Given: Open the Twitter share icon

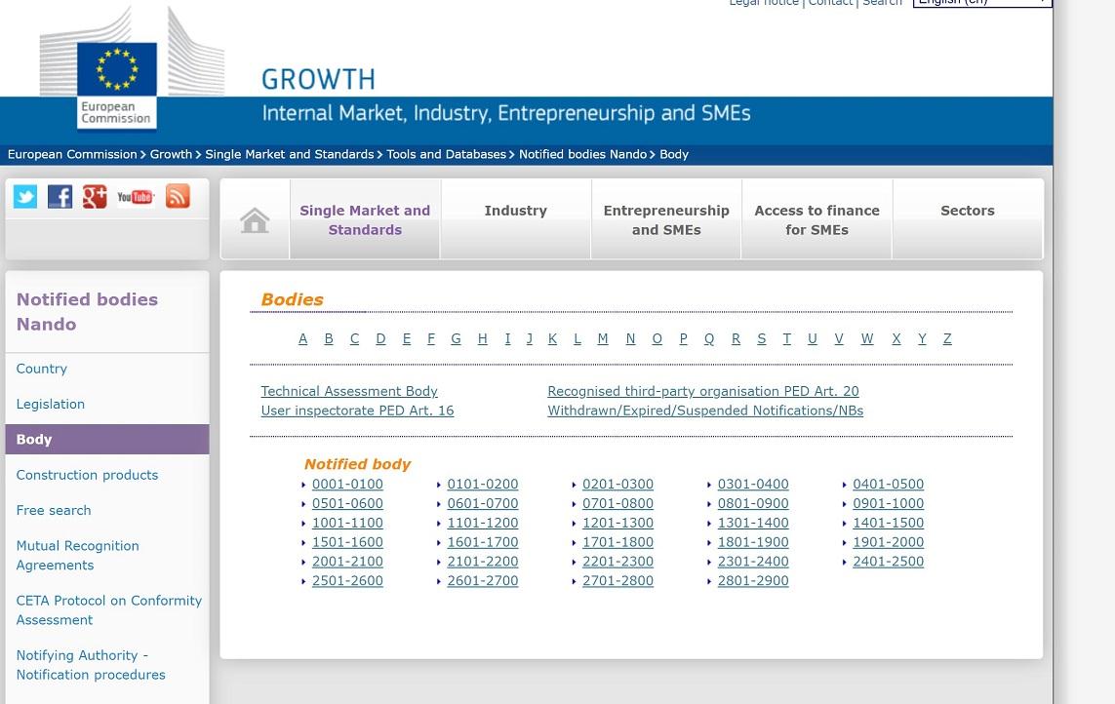Looking at the screenshot, I should pyautogui.click(x=25, y=196).
